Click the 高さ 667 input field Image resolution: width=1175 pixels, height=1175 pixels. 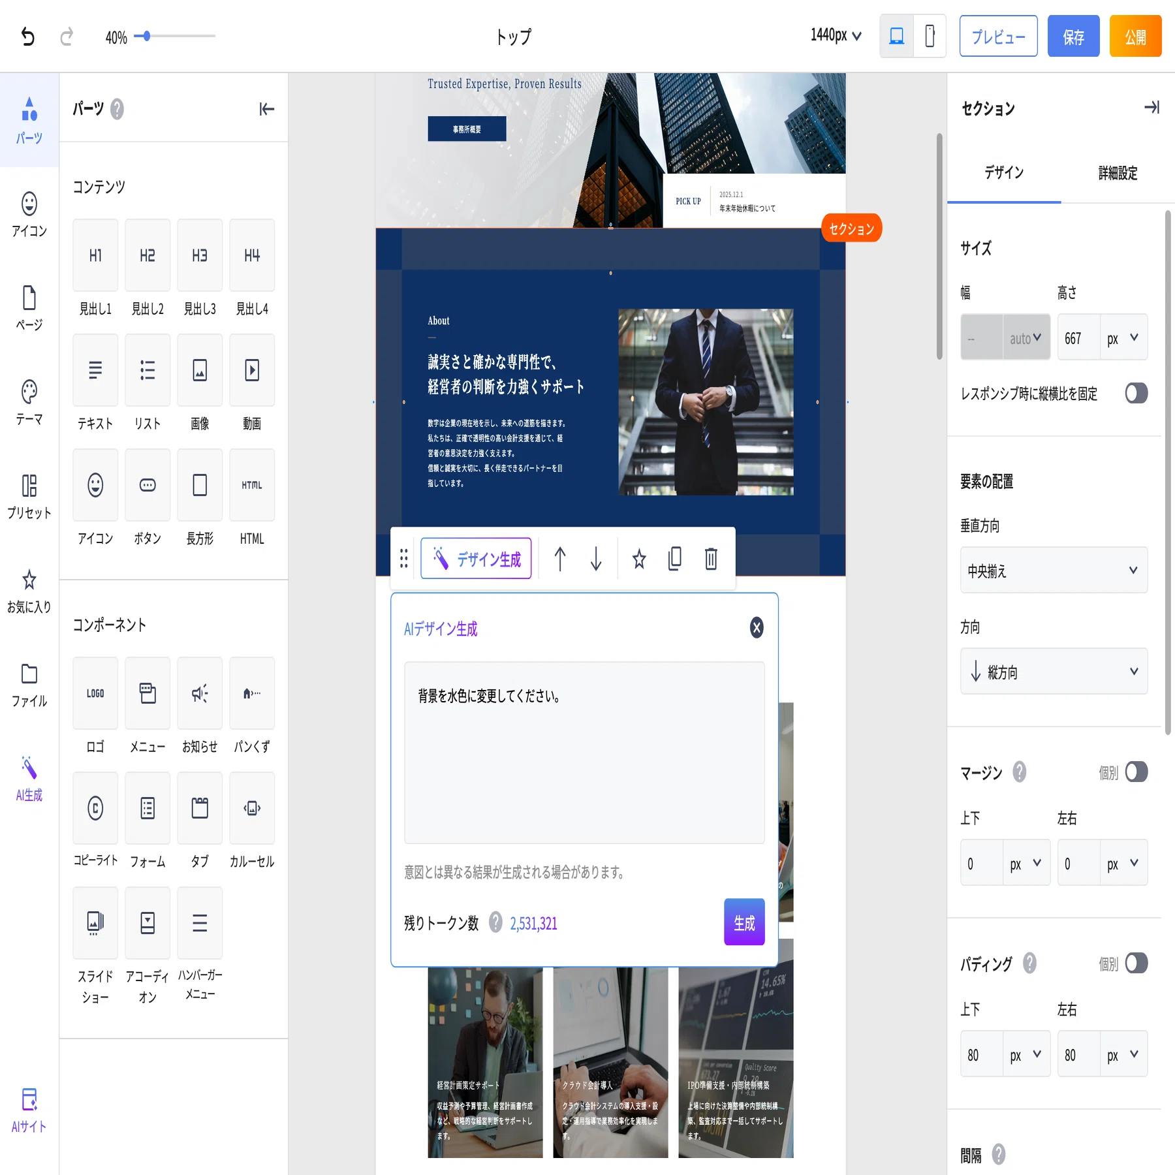pos(1078,337)
